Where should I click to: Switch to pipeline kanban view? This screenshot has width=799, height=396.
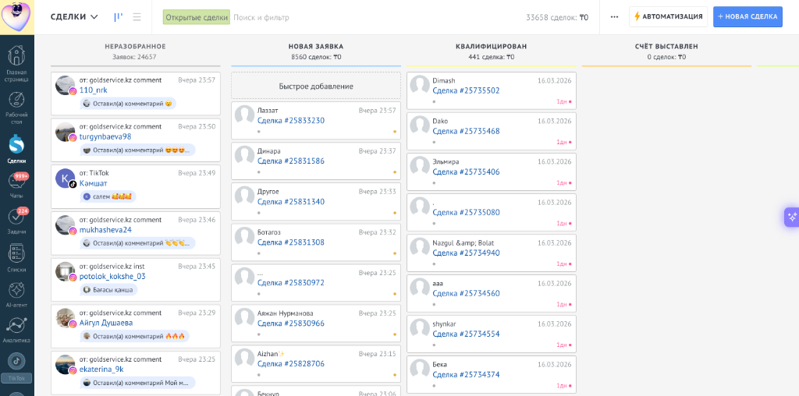[119, 17]
